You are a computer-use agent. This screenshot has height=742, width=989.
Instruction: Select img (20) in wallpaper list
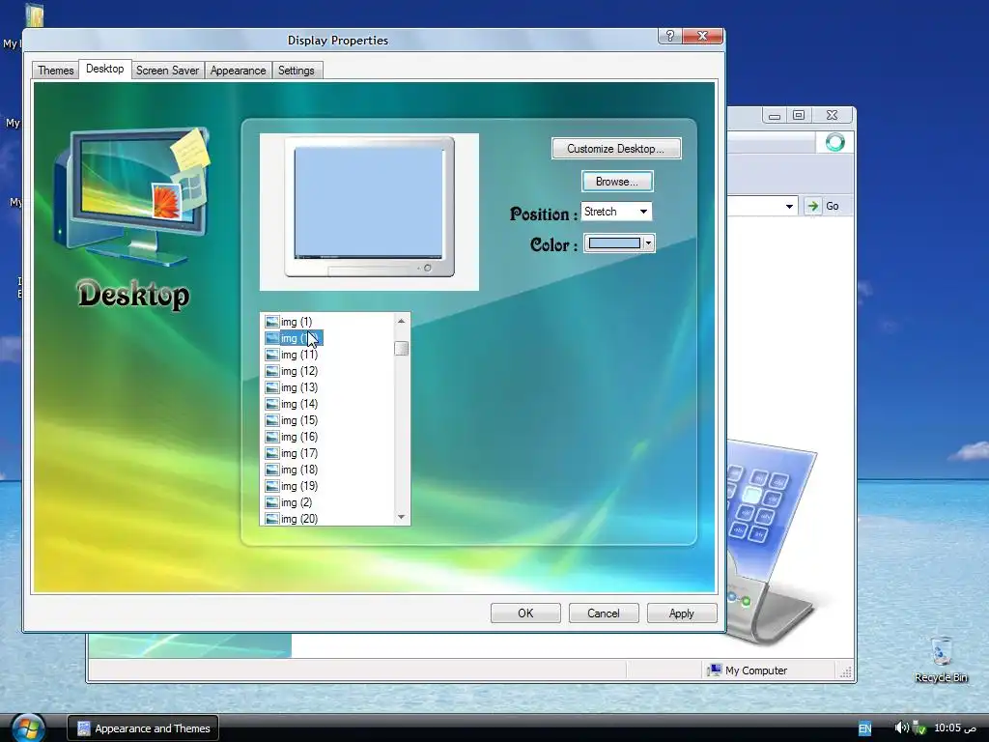(299, 519)
